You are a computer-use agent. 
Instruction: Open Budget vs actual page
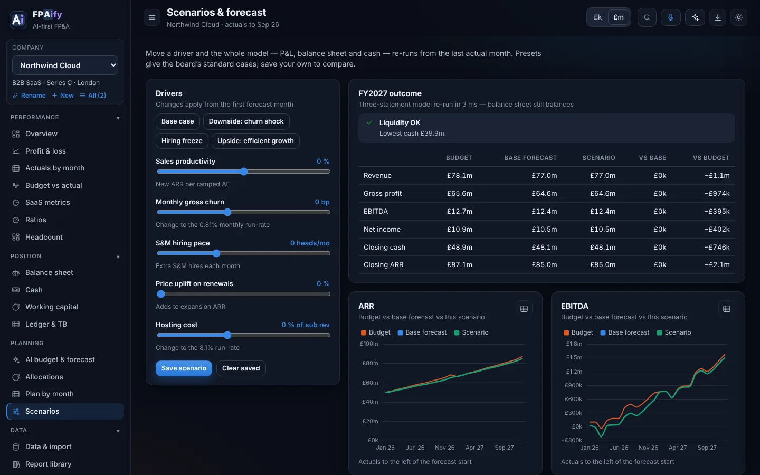point(65,186)
